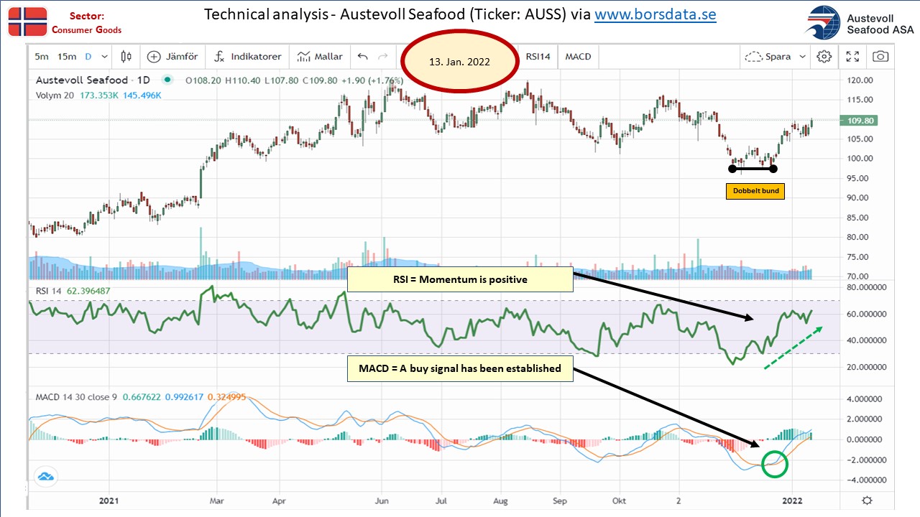Click the 80.000000 RSI axis value
This screenshot has width=920, height=517.
coord(865,287)
